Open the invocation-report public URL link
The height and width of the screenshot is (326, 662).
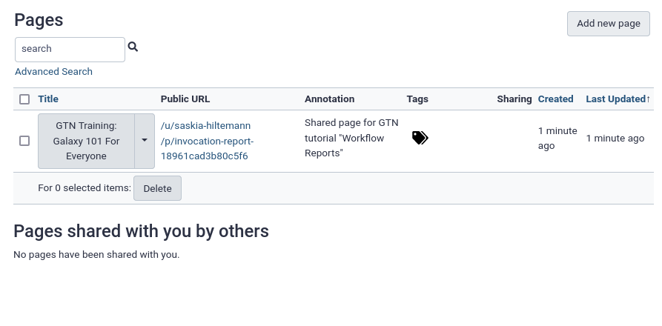tap(207, 141)
